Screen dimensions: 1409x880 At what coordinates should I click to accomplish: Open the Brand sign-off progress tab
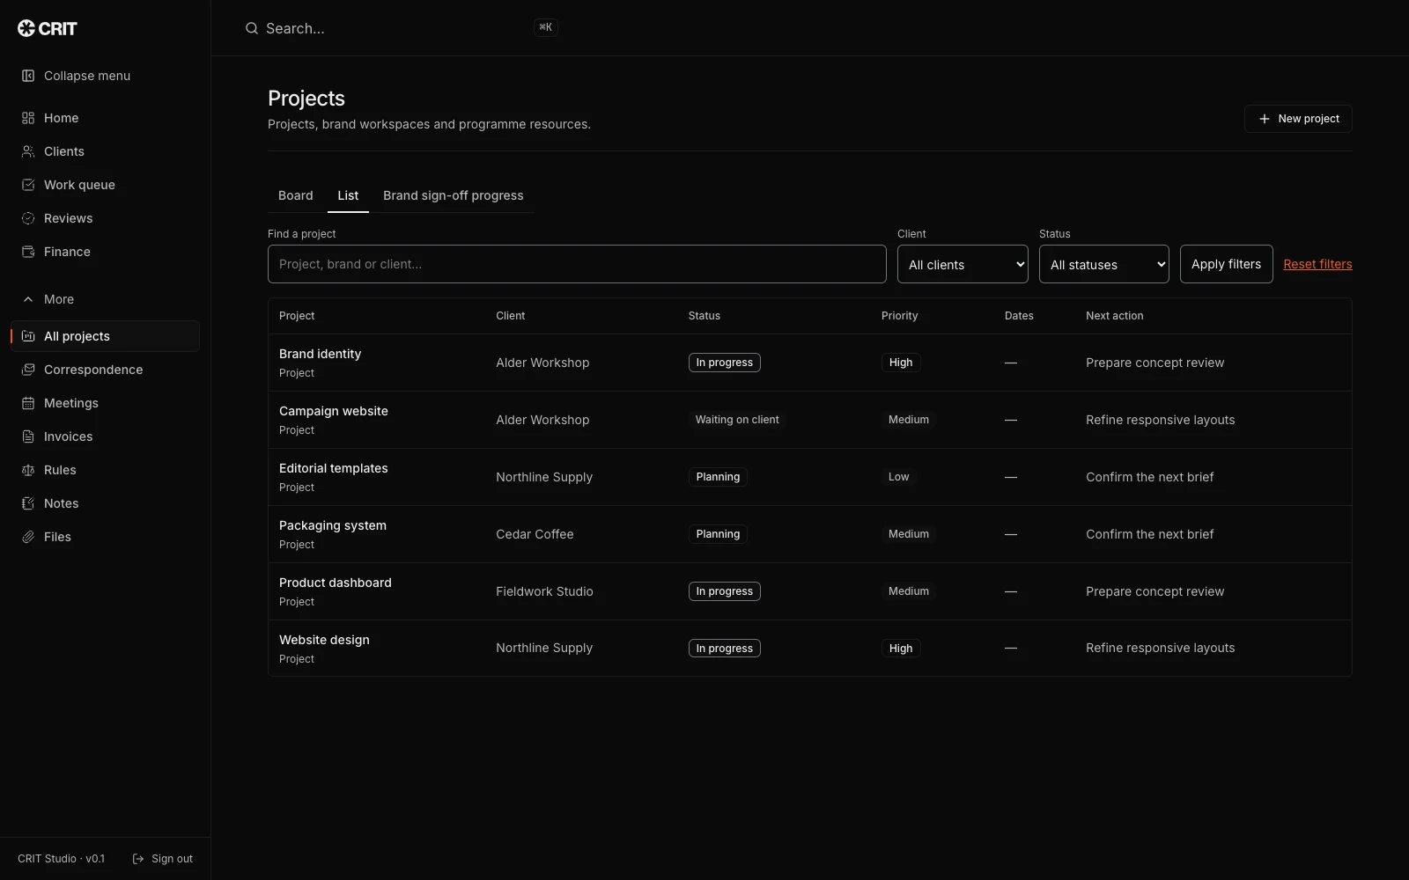click(x=454, y=195)
